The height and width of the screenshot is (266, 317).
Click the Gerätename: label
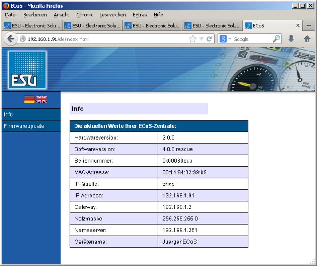pyautogui.click(x=91, y=242)
